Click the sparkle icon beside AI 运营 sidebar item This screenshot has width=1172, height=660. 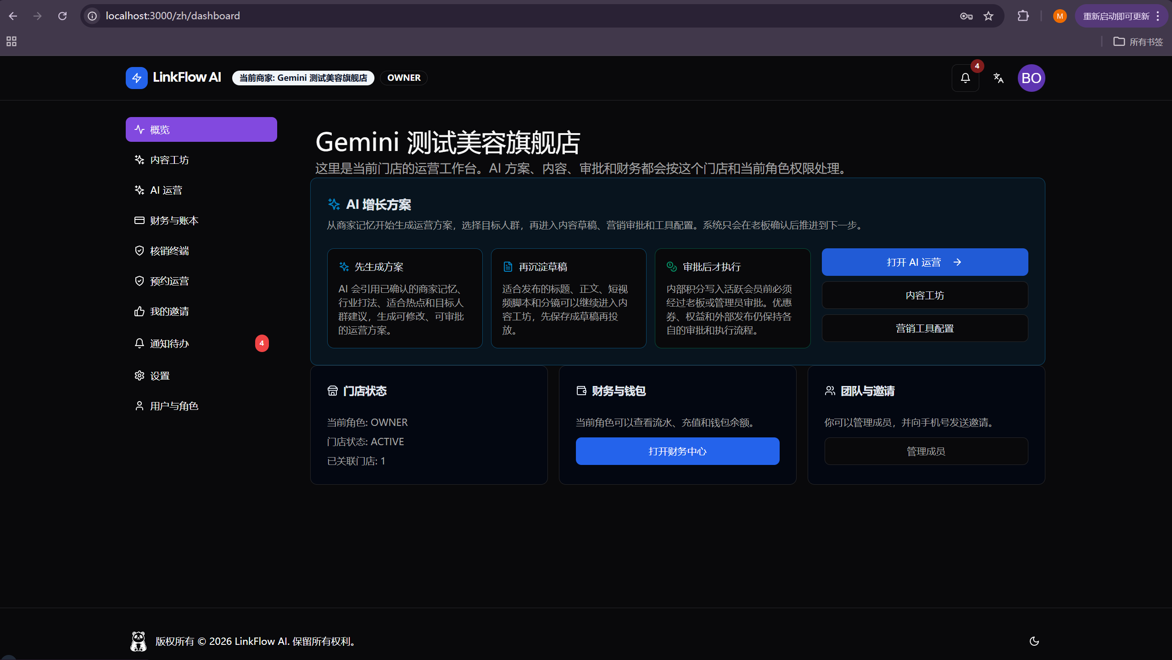[139, 190]
